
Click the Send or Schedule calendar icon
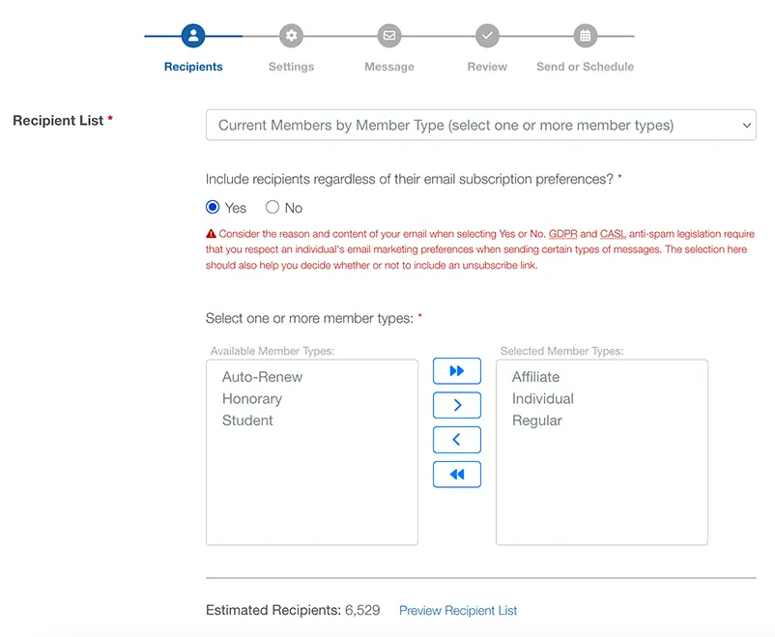585,37
